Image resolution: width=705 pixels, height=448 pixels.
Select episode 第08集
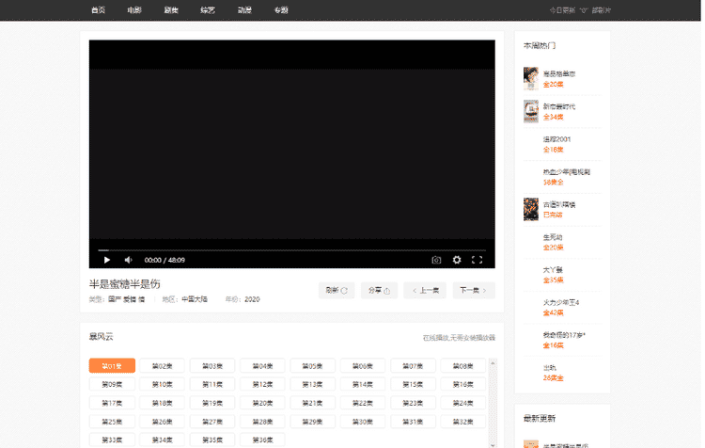point(461,365)
